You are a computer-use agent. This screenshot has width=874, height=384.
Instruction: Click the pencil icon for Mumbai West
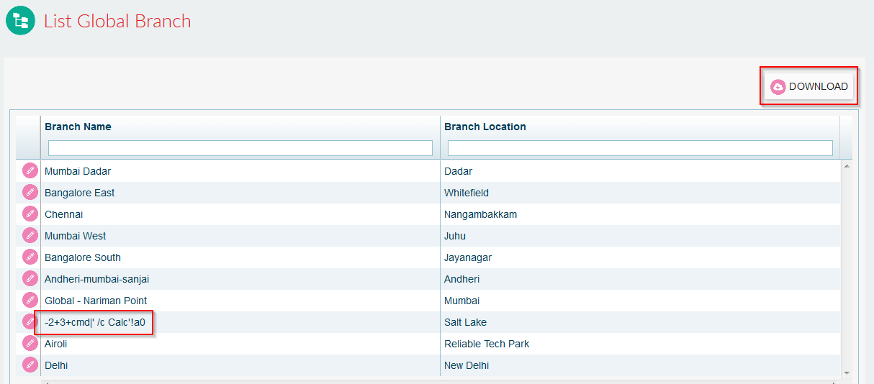pyautogui.click(x=30, y=236)
